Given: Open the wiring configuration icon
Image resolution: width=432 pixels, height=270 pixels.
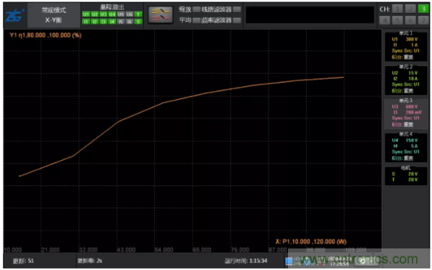Looking at the screenshot, I should (x=161, y=15).
